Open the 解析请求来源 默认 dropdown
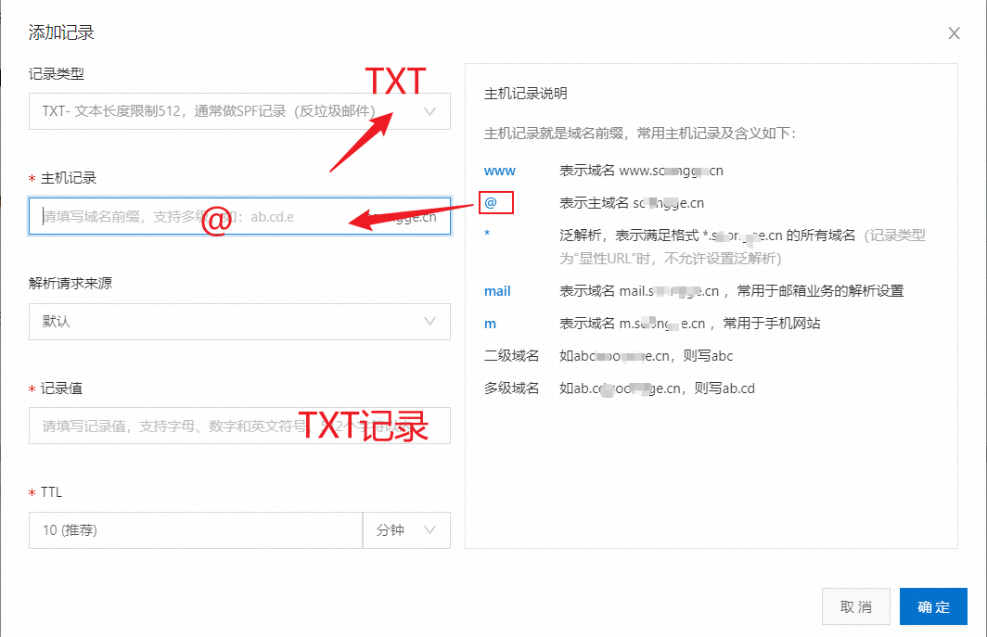 pyautogui.click(x=239, y=322)
